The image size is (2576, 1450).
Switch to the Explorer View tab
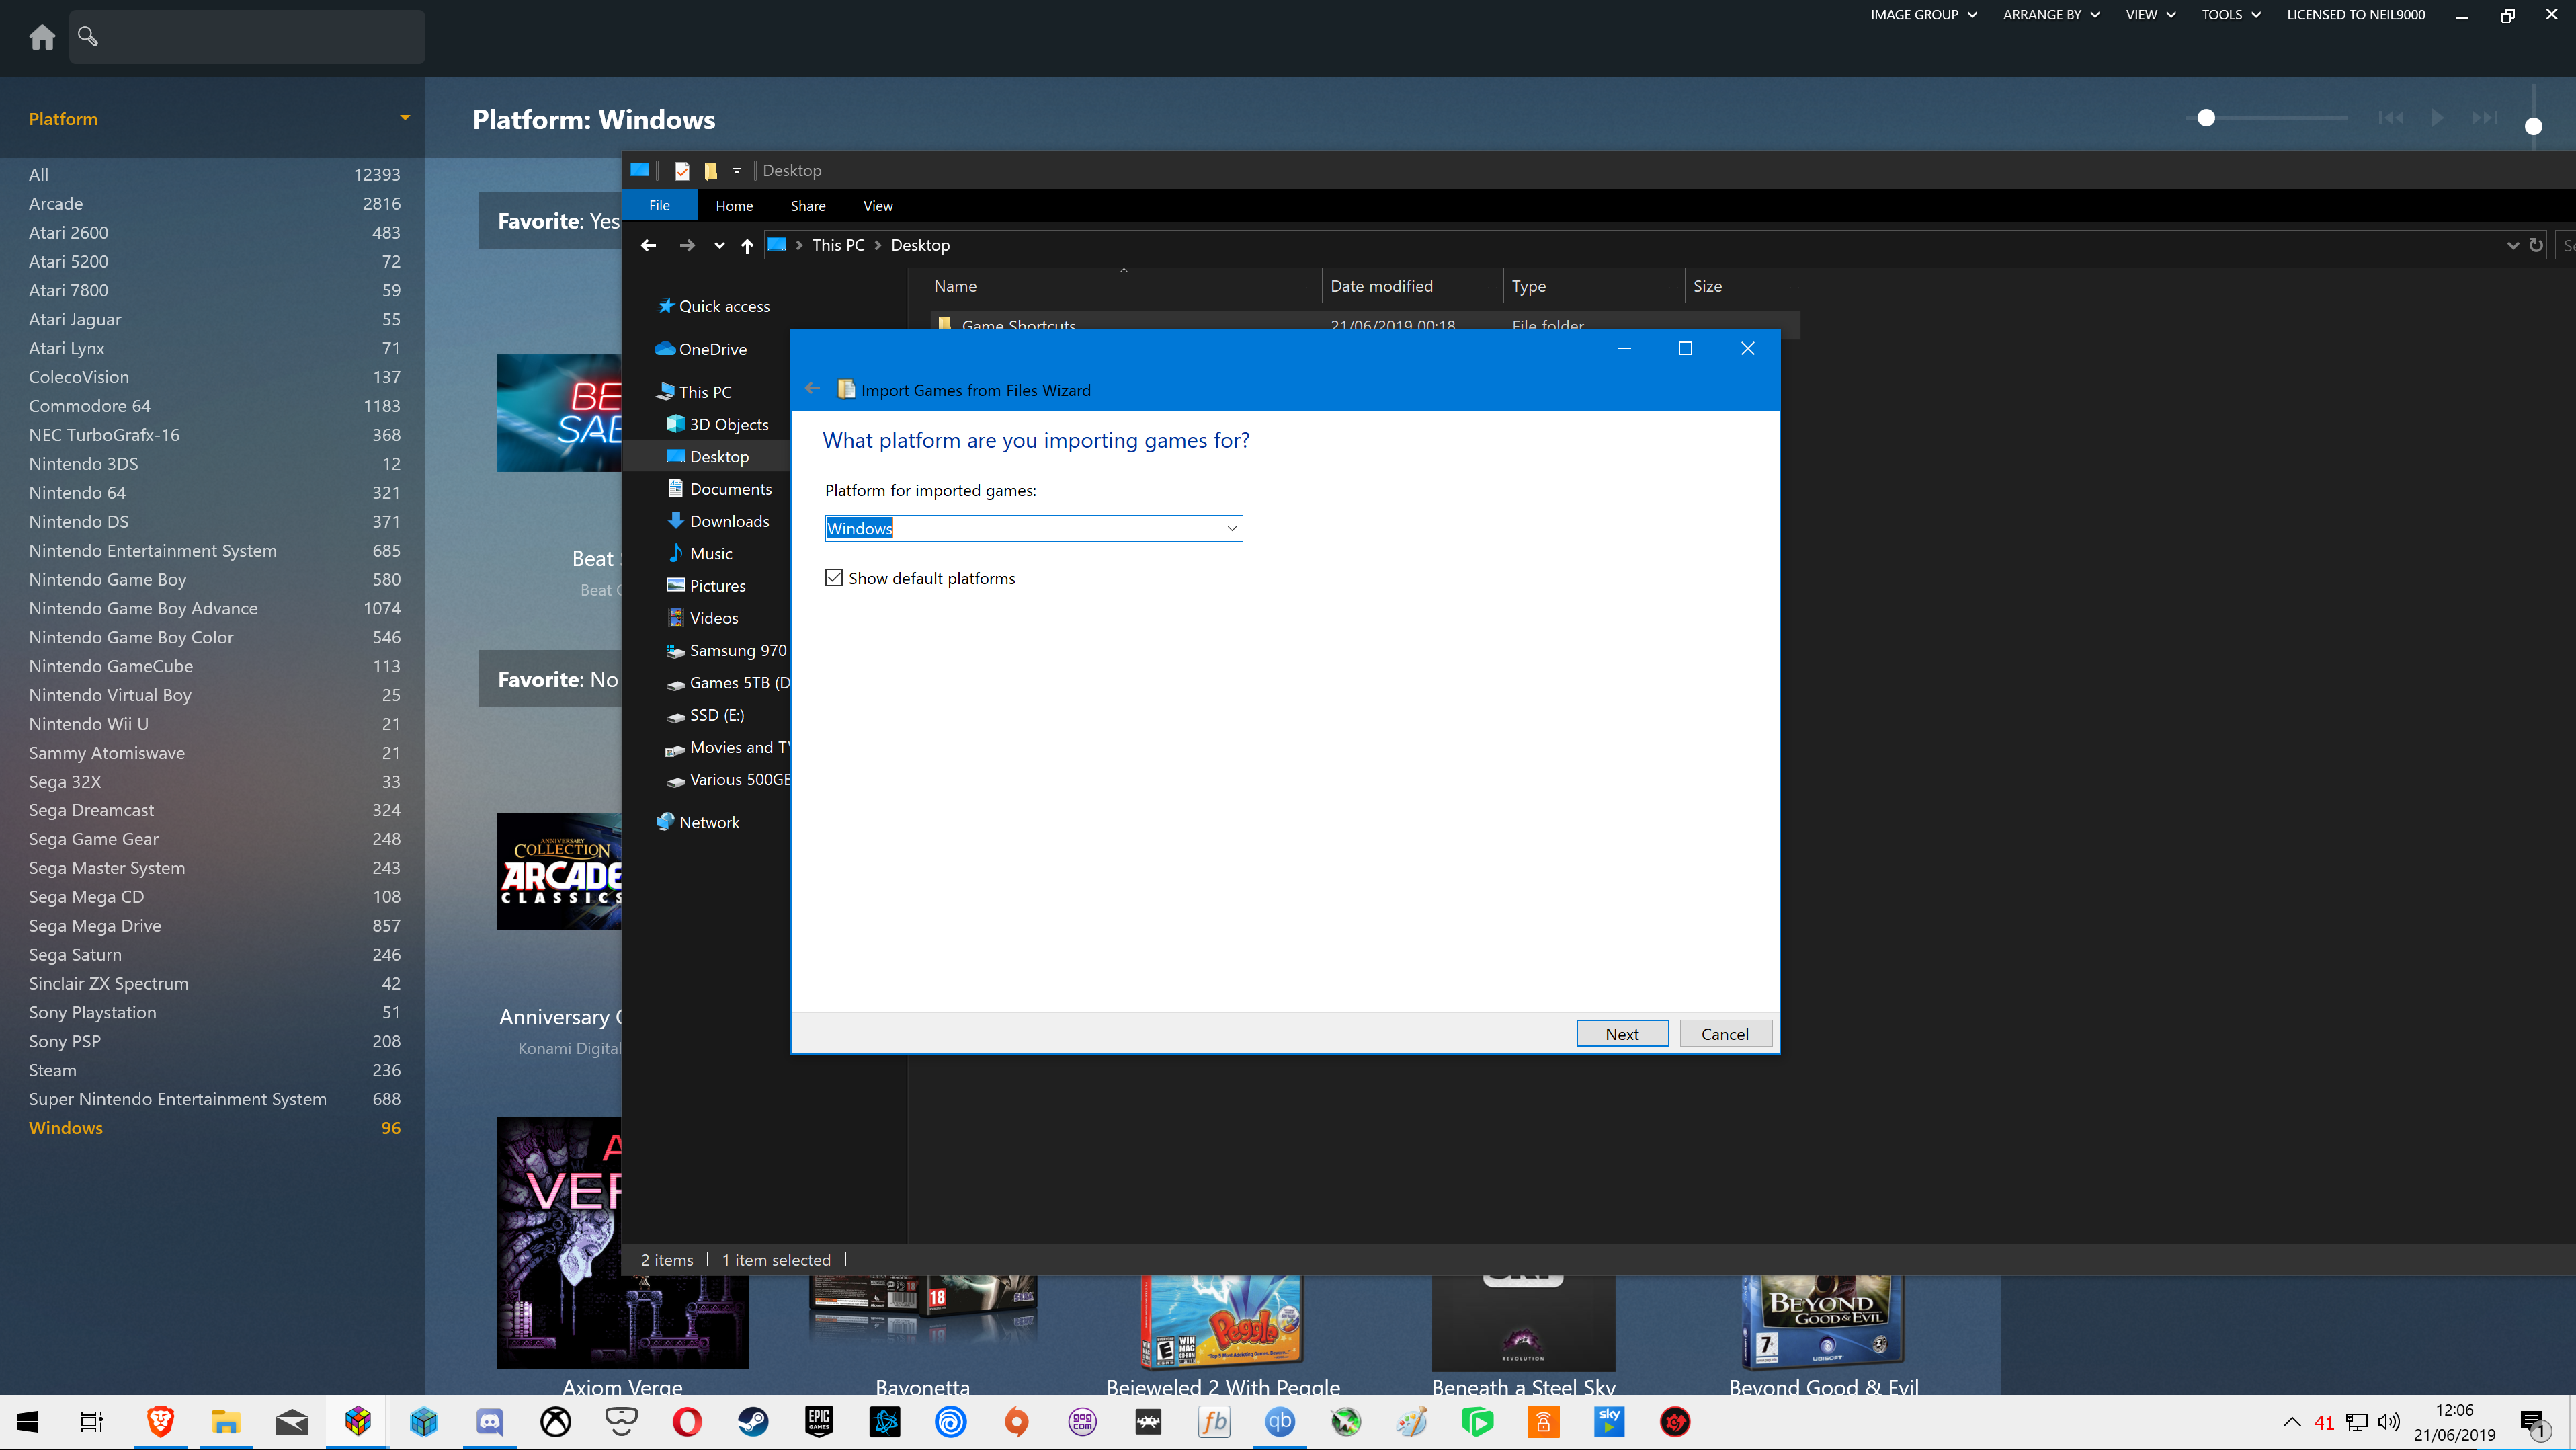coord(877,206)
